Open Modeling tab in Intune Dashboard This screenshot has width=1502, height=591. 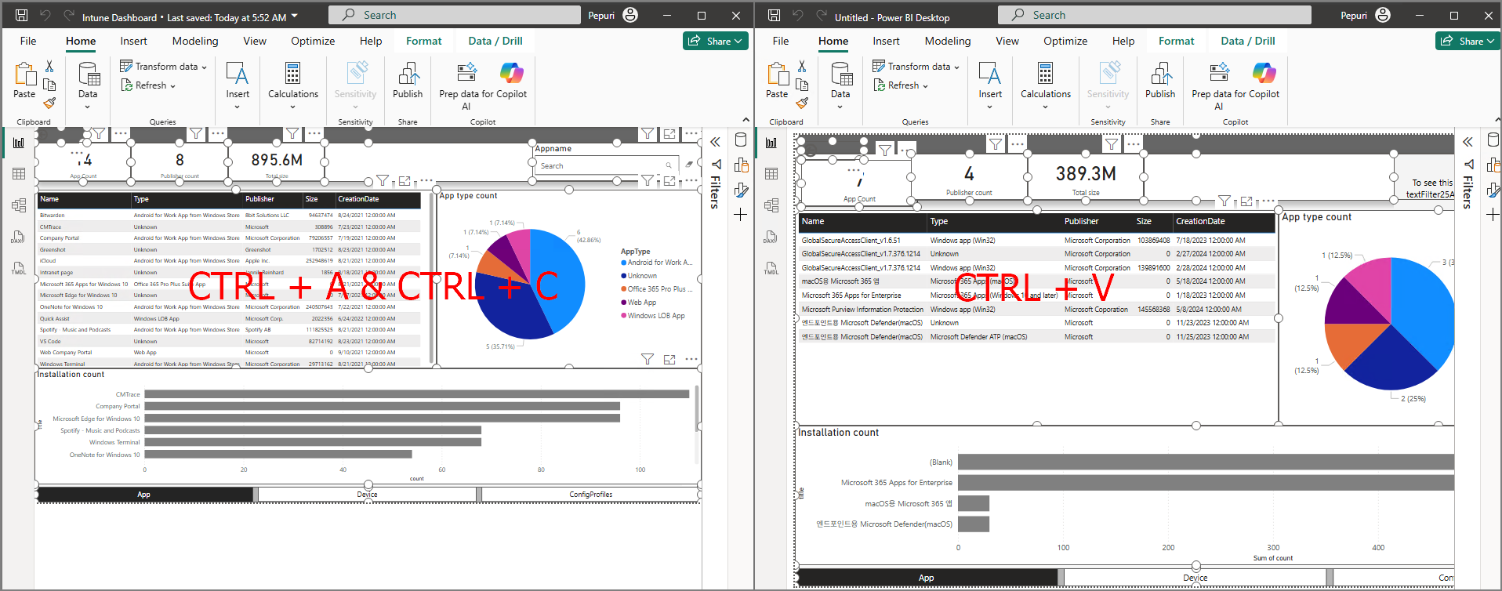click(195, 41)
